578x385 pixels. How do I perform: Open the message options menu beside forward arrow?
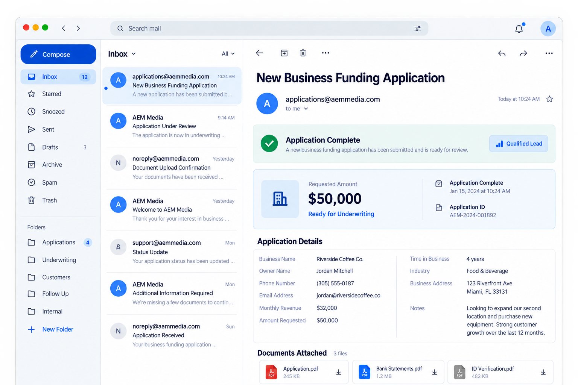pos(549,53)
